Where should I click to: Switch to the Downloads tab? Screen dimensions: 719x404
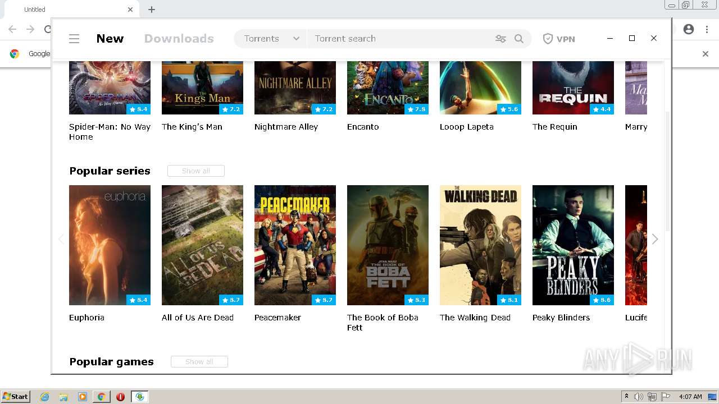[179, 39]
